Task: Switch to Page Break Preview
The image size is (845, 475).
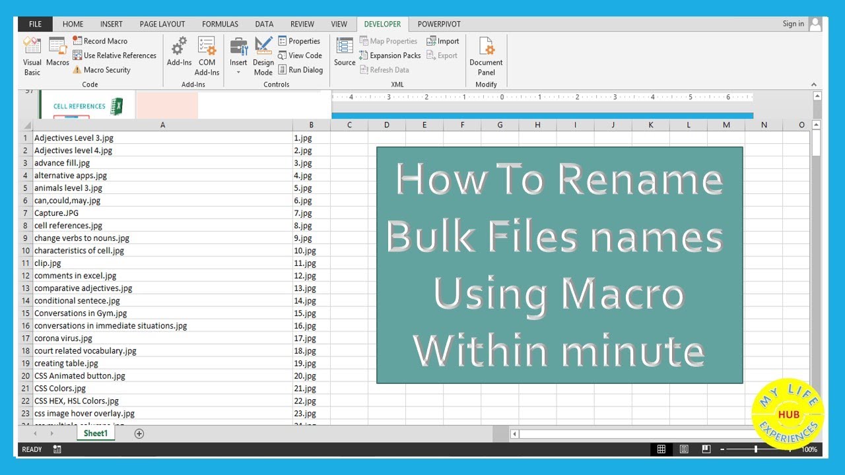Action: (706, 449)
